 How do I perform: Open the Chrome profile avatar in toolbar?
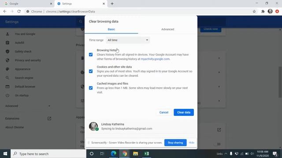[270, 11]
